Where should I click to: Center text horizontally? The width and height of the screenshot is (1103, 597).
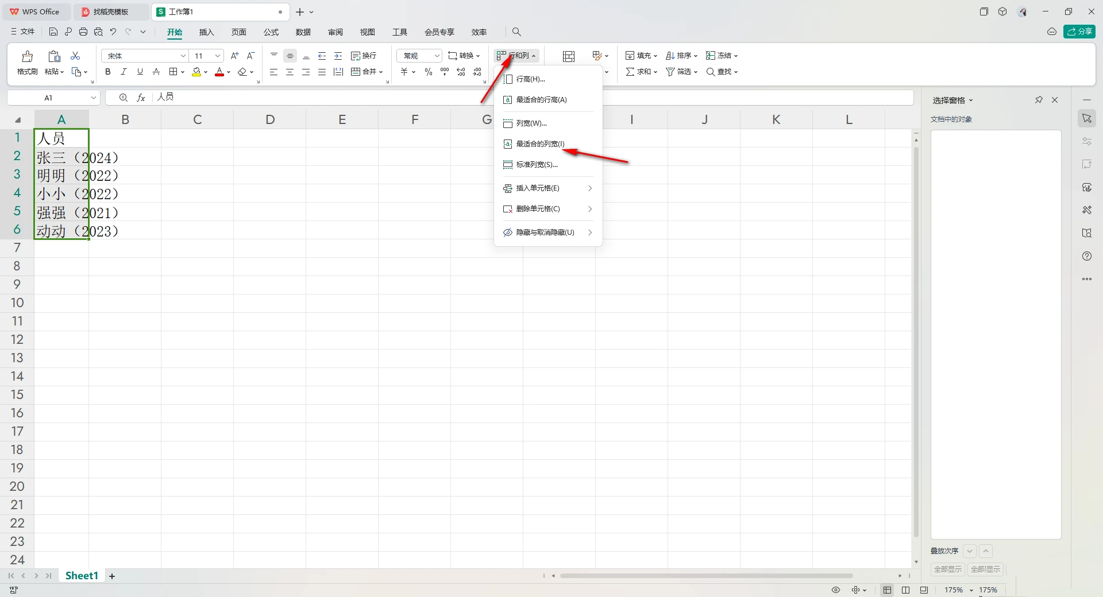point(290,72)
